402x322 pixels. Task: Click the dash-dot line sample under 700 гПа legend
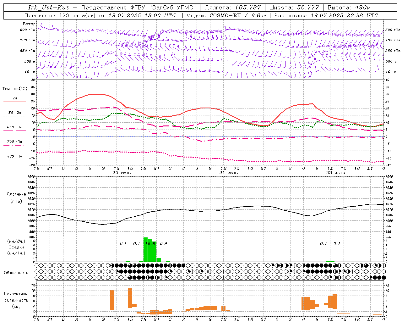click(x=14, y=145)
